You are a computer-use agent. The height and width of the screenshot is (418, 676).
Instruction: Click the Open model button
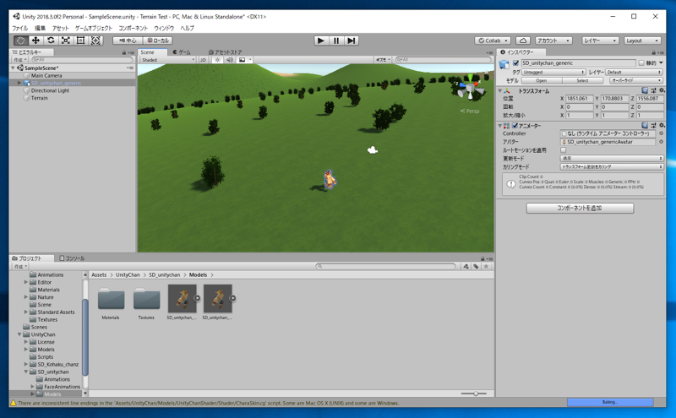(542, 80)
